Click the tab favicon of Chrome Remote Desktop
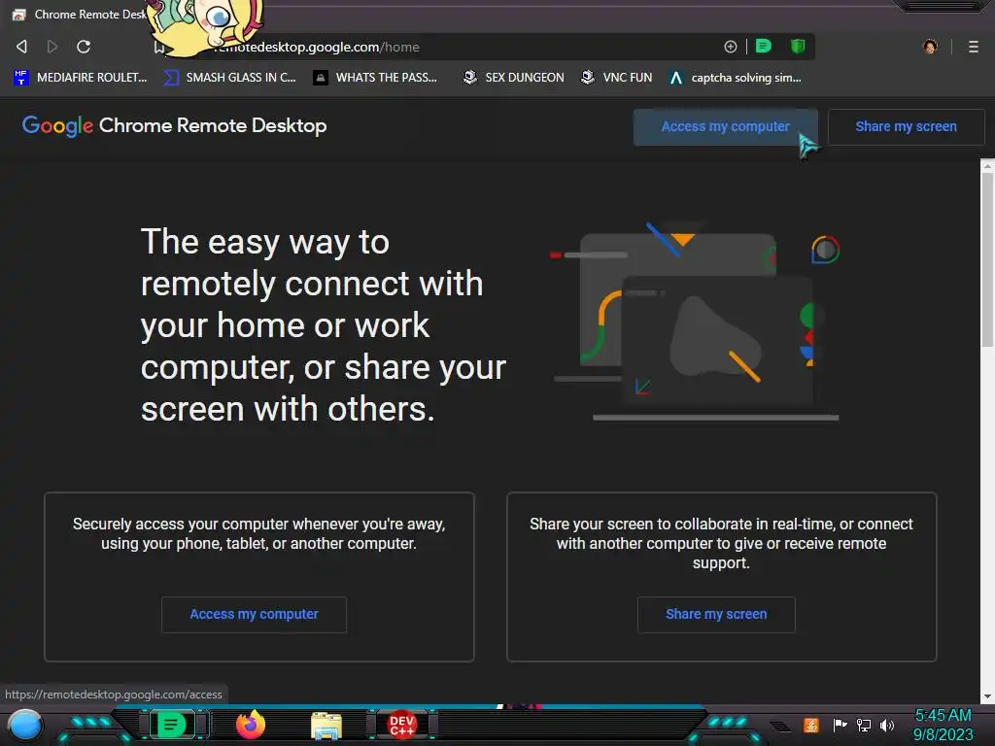Image resolution: width=995 pixels, height=746 pixels. 19,15
